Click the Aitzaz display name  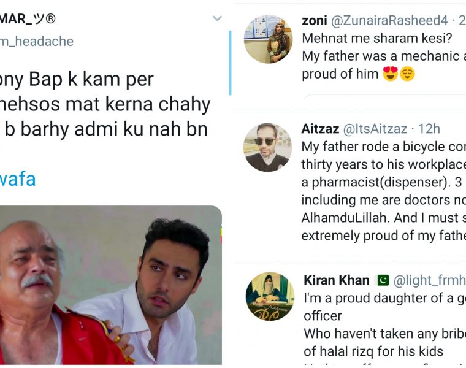click(319, 129)
